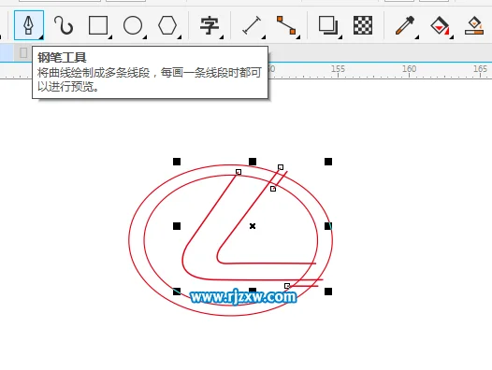Select the Color Eyedropper tool
Screen dimensions: 492x370
coord(405,25)
